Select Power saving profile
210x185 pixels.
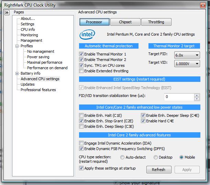pos(38,57)
